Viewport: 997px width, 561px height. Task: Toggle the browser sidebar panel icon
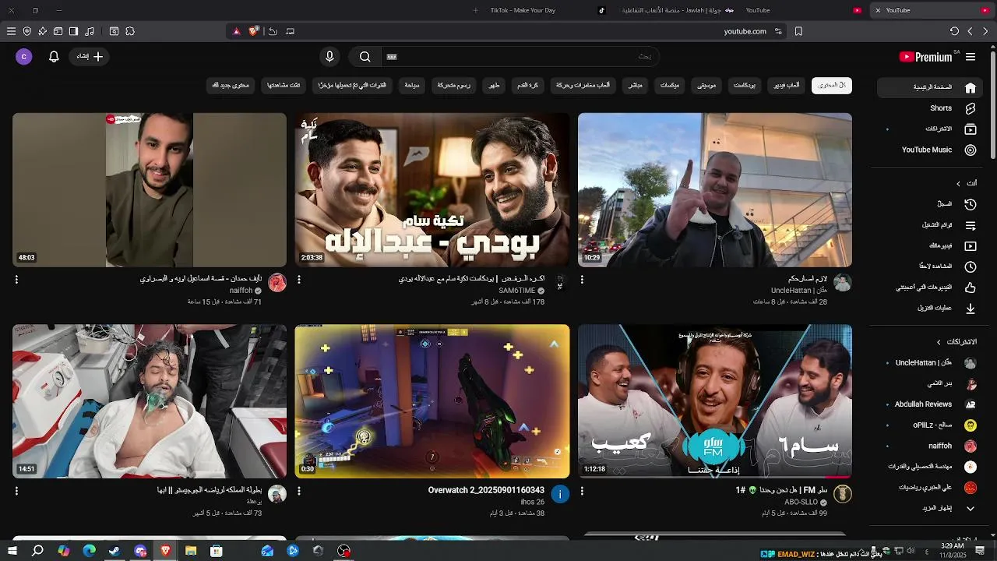[x=73, y=31]
